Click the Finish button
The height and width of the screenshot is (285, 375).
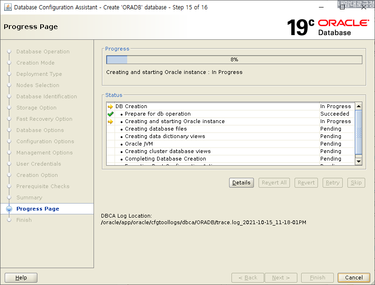[x=317, y=278]
